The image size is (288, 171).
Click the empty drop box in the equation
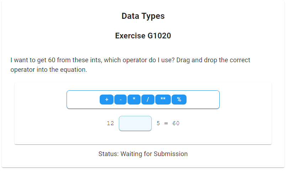coord(135,123)
